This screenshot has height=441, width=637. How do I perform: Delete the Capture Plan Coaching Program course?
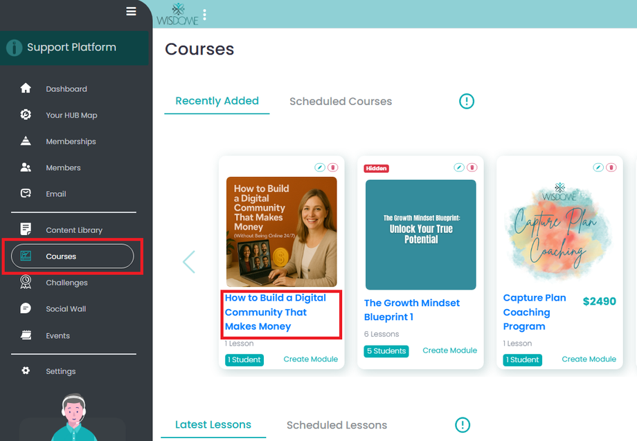(611, 167)
